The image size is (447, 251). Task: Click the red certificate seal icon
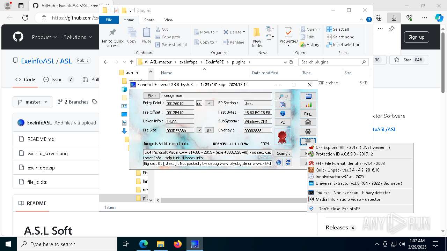click(282, 136)
